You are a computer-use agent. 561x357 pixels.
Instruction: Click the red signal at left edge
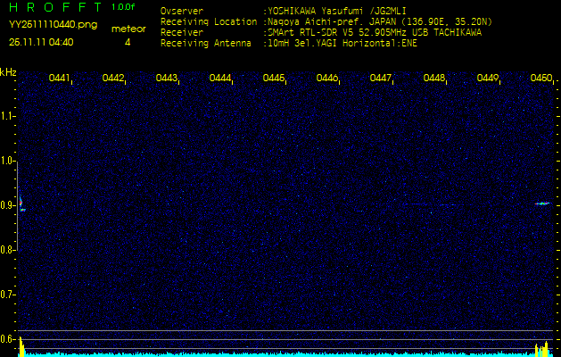pyautogui.click(x=21, y=203)
